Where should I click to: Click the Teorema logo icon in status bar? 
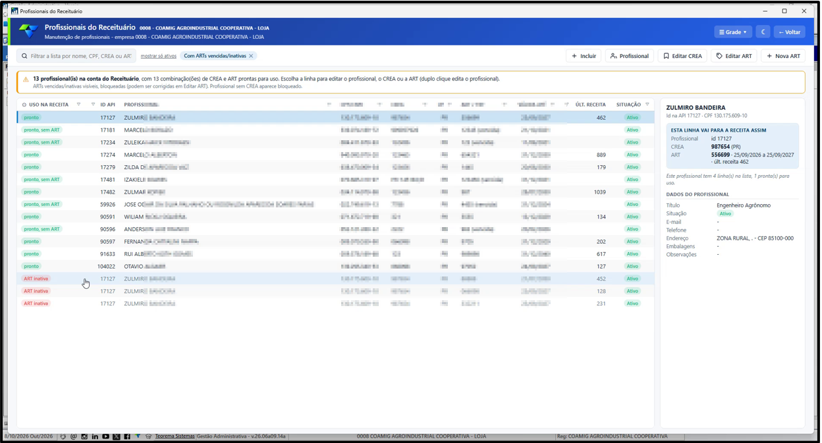click(x=138, y=436)
